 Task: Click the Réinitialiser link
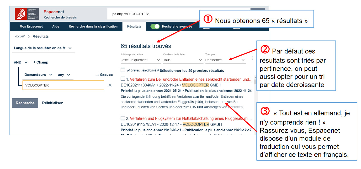click(52, 103)
